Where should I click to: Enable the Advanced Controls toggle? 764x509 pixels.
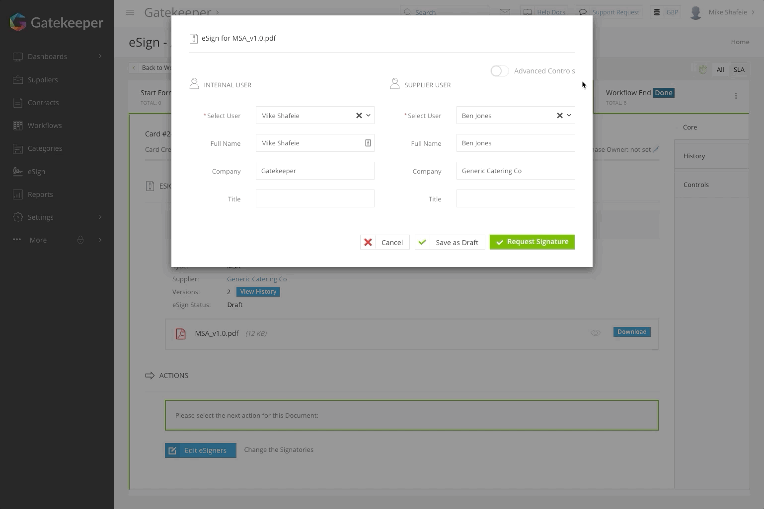tap(499, 71)
